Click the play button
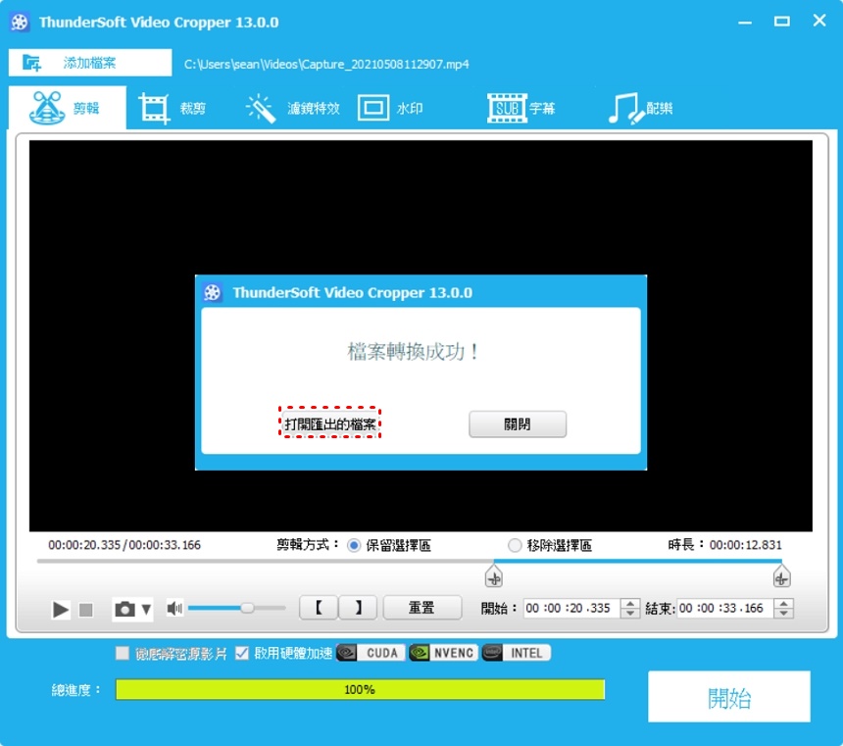 click(x=61, y=610)
